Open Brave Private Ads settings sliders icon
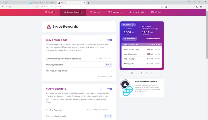 102,40
